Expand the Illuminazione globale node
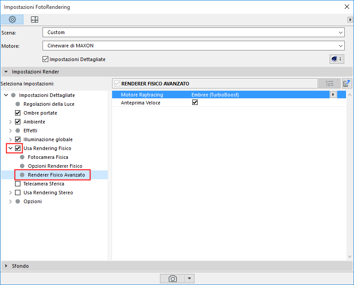This screenshot has height=285, width=354. click(10, 139)
